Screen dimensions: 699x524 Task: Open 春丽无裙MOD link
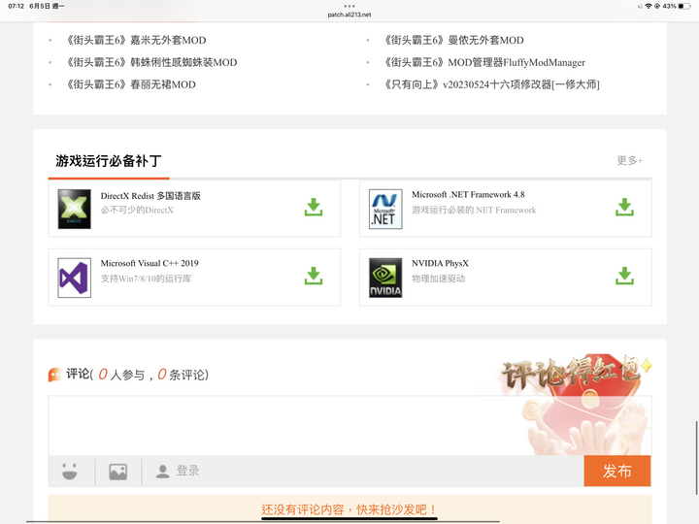(131, 84)
